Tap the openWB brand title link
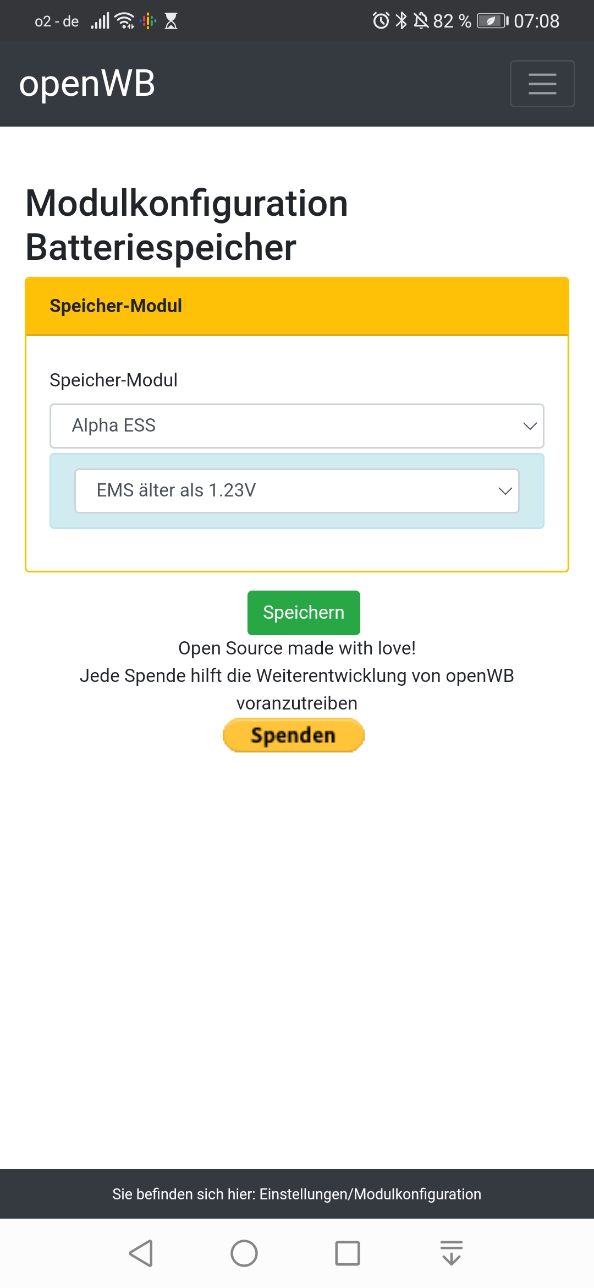This screenshot has width=594, height=1288. click(87, 84)
